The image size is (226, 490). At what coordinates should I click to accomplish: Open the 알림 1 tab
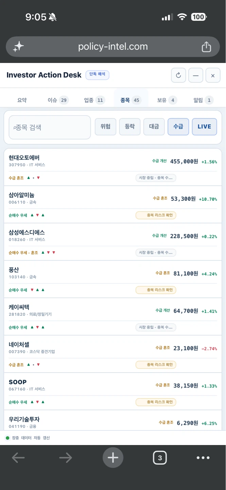[203, 100]
